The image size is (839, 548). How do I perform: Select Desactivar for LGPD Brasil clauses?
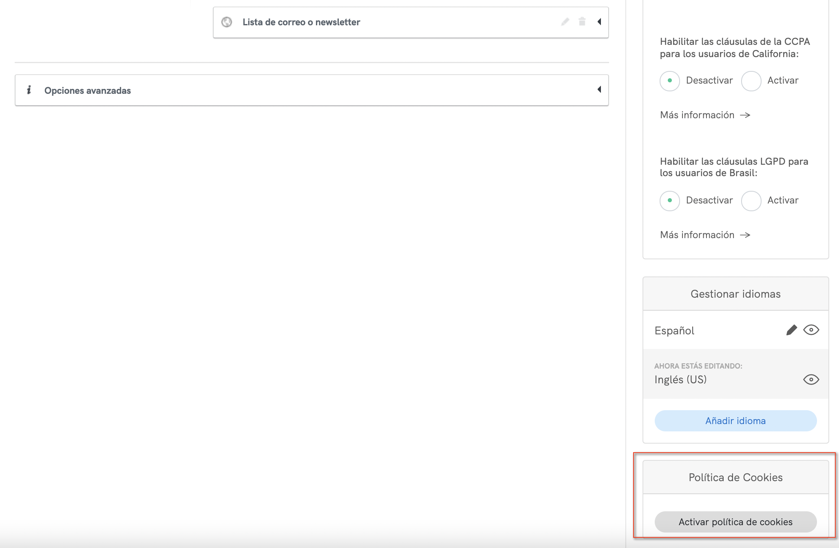click(x=670, y=201)
